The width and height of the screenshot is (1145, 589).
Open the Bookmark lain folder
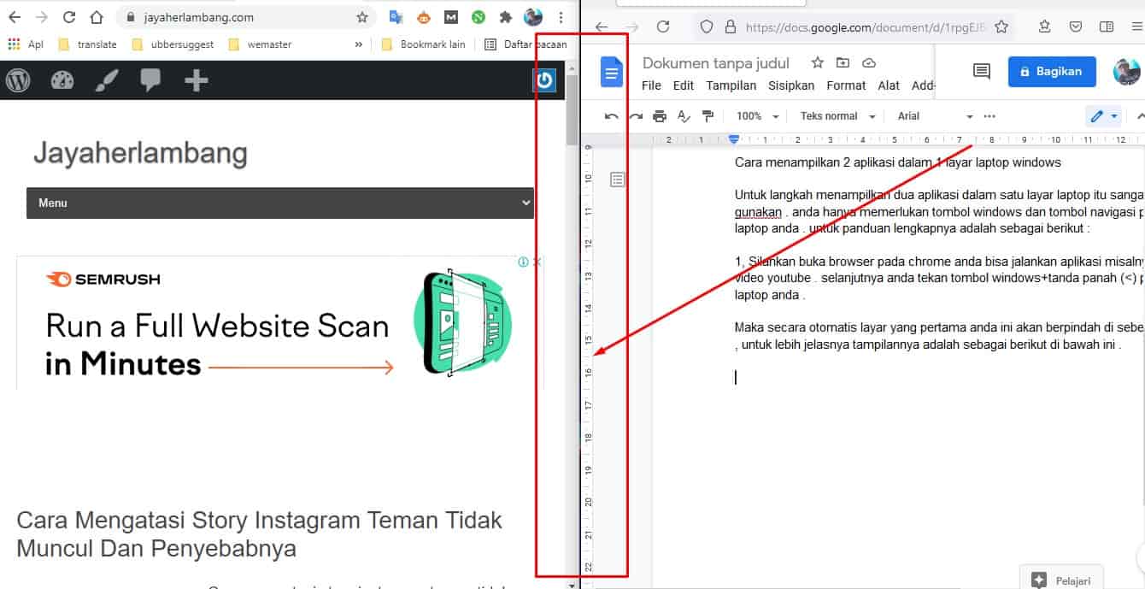click(424, 44)
